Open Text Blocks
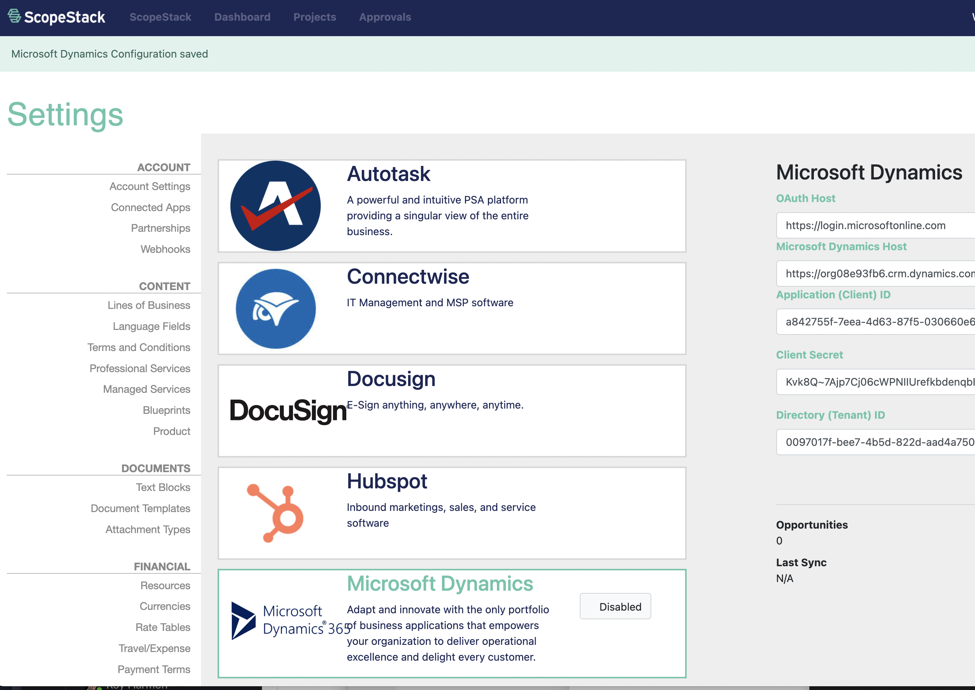 [x=163, y=487]
